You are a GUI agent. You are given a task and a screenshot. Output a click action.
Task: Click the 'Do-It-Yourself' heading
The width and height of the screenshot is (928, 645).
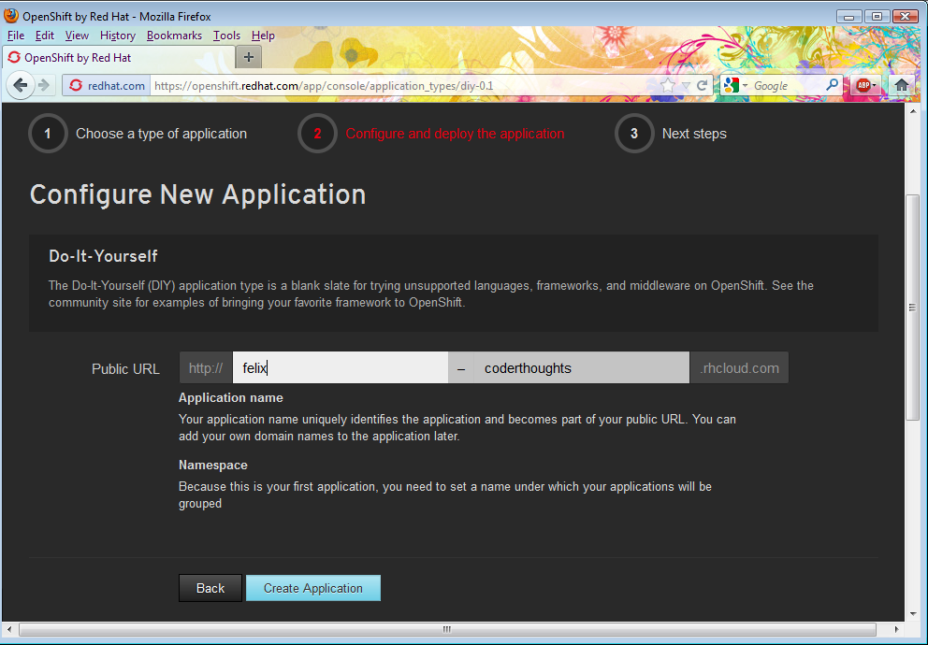point(103,256)
